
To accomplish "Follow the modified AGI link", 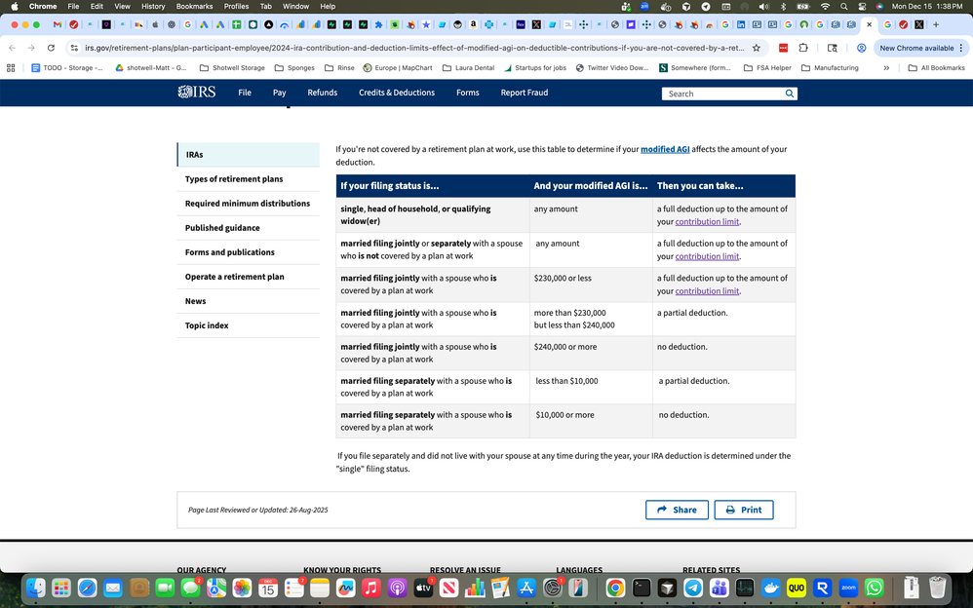I will point(665,149).
